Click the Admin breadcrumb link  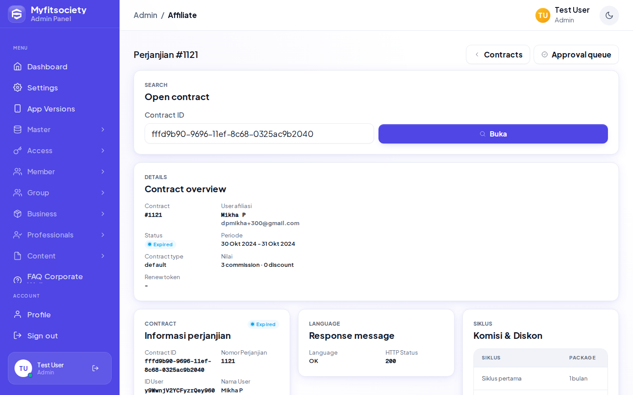coord(146,15)
